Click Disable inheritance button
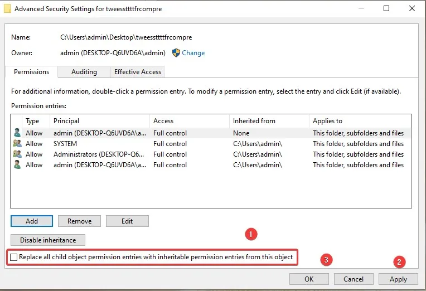 [48, 240]
